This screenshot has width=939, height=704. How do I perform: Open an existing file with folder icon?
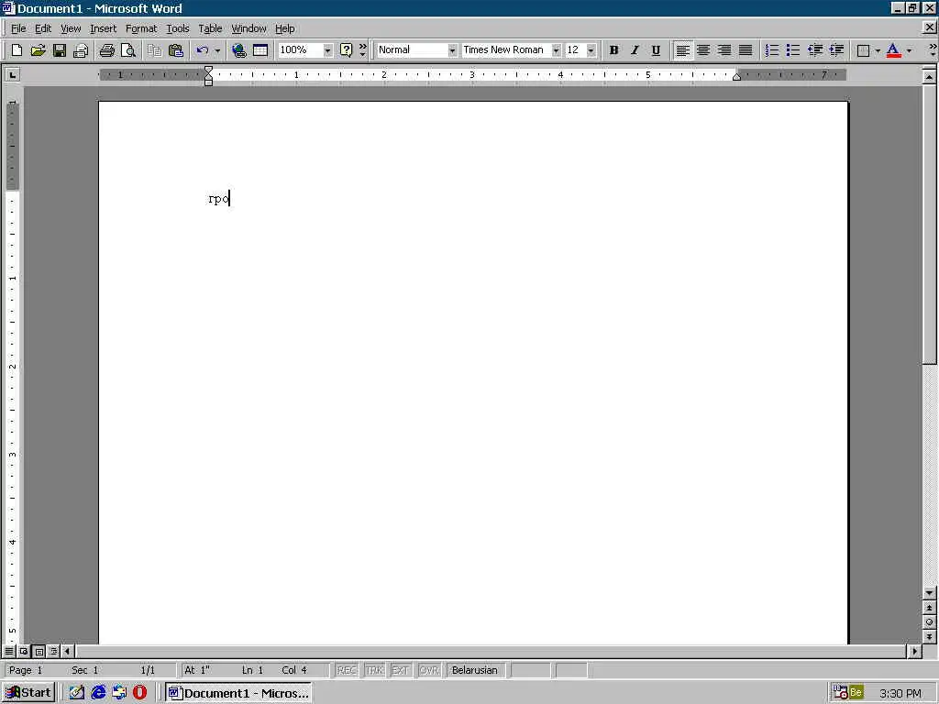tap(38, 50)
